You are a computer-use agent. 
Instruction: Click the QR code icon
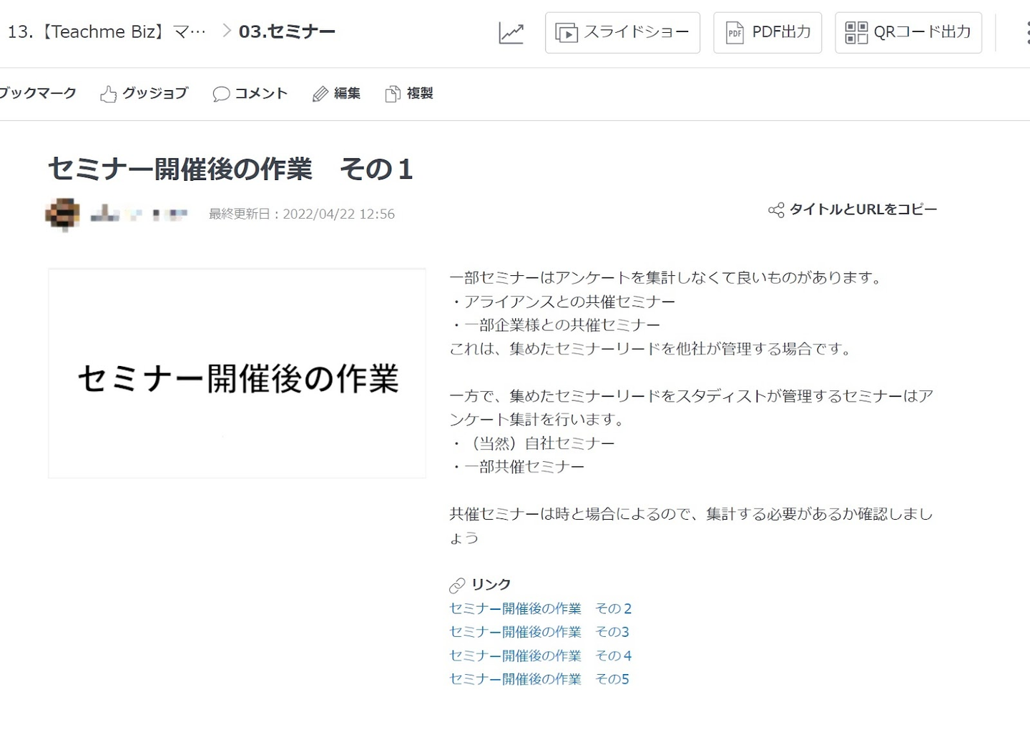coord(856,33)
